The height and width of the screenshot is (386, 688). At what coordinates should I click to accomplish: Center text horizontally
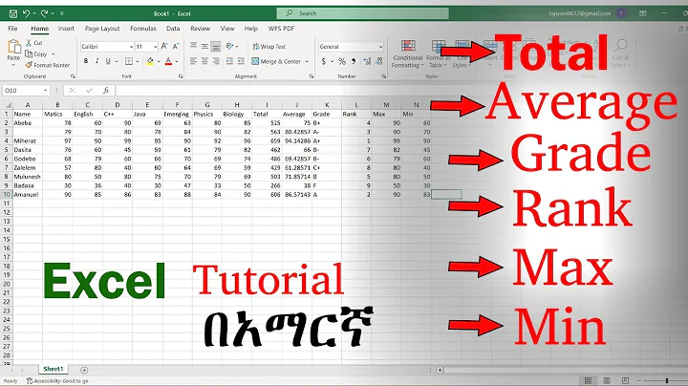click(204, 61)
